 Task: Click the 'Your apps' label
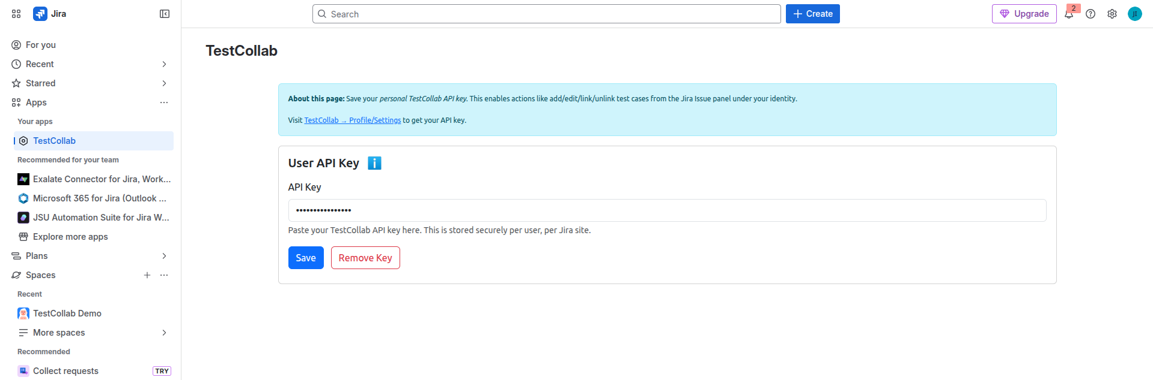coord(35,122)
